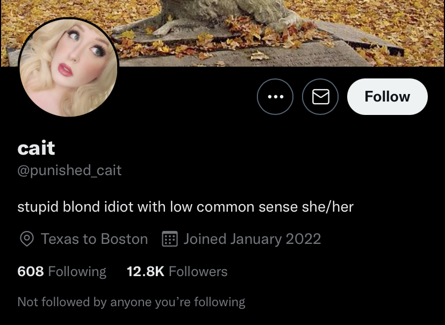The image size is (445, 325).
Task: Click the @punished_cait handle
Action: coord(69,170)
